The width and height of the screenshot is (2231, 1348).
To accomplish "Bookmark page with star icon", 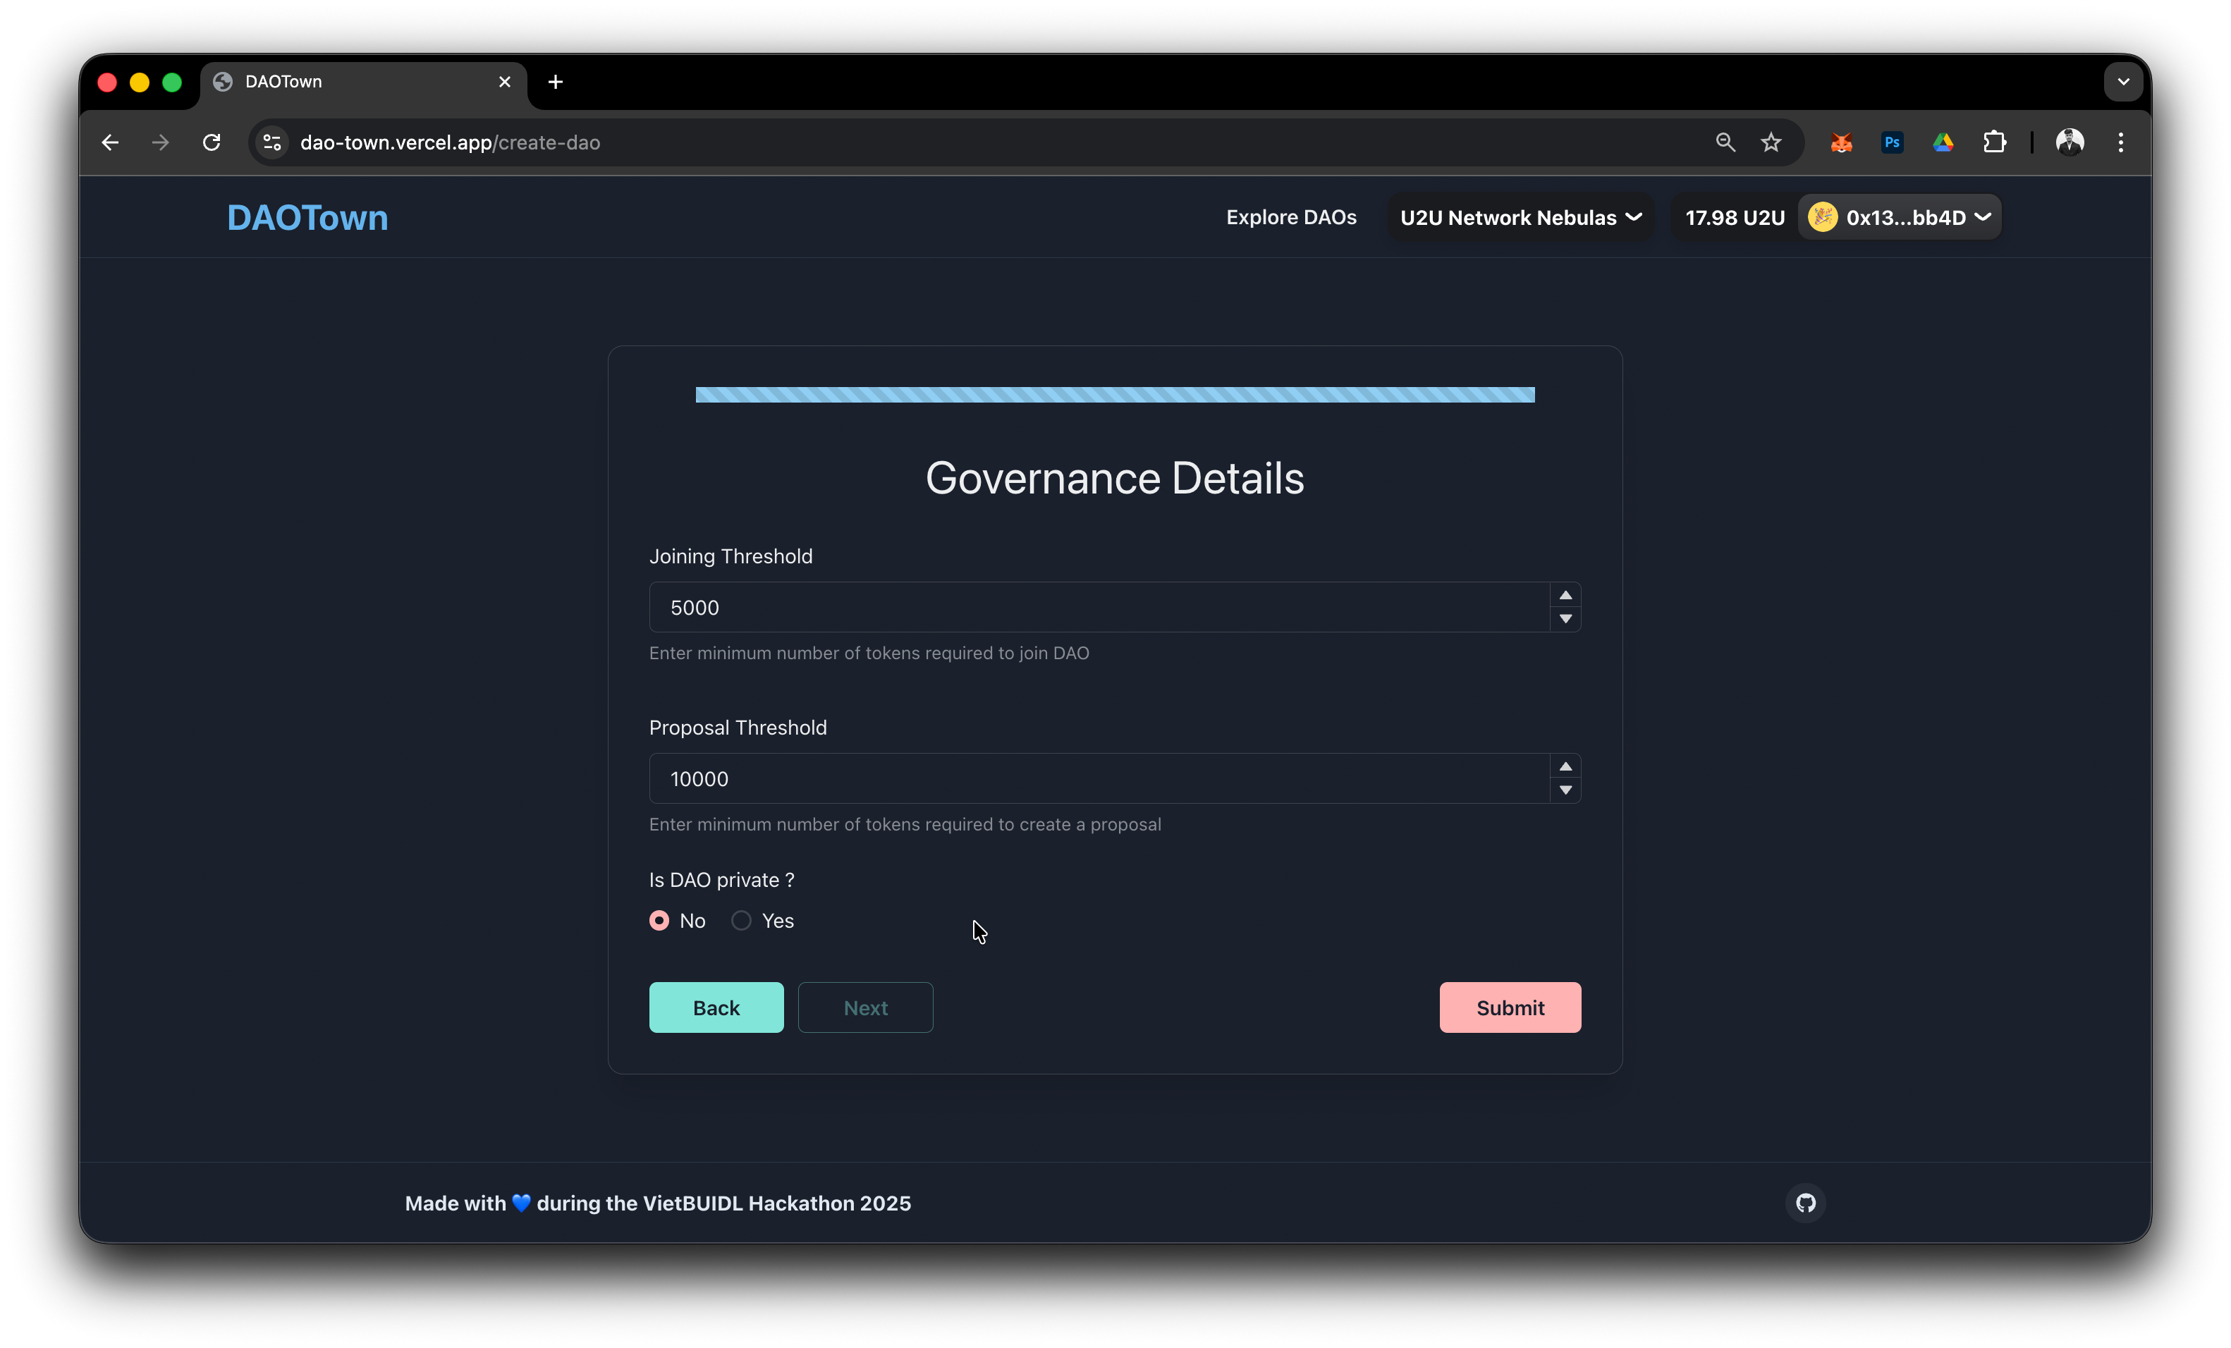I will (1771, 142).
